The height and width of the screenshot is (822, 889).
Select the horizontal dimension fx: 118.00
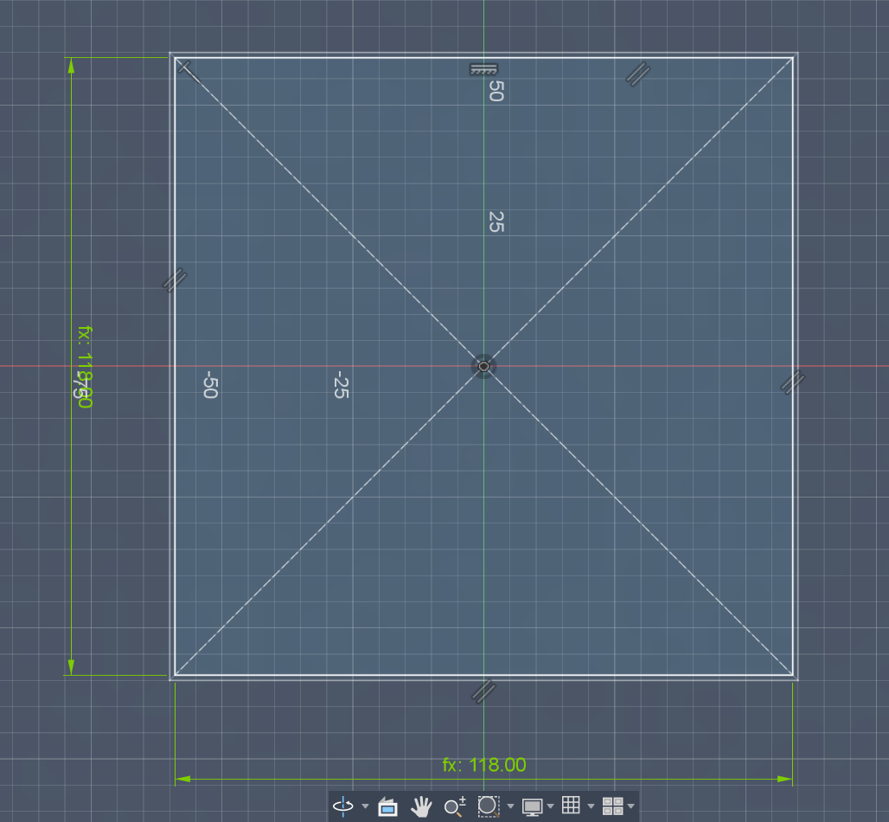(484, 765)
